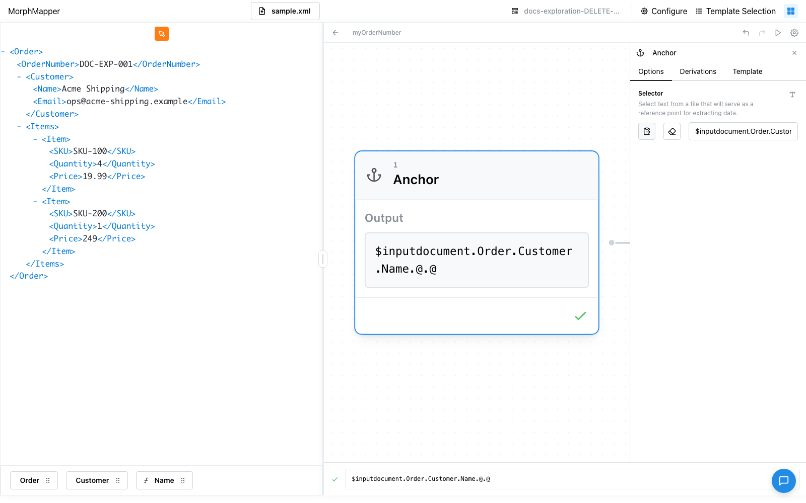
Task: Click the Selector input field
Action: click(743, 131)
